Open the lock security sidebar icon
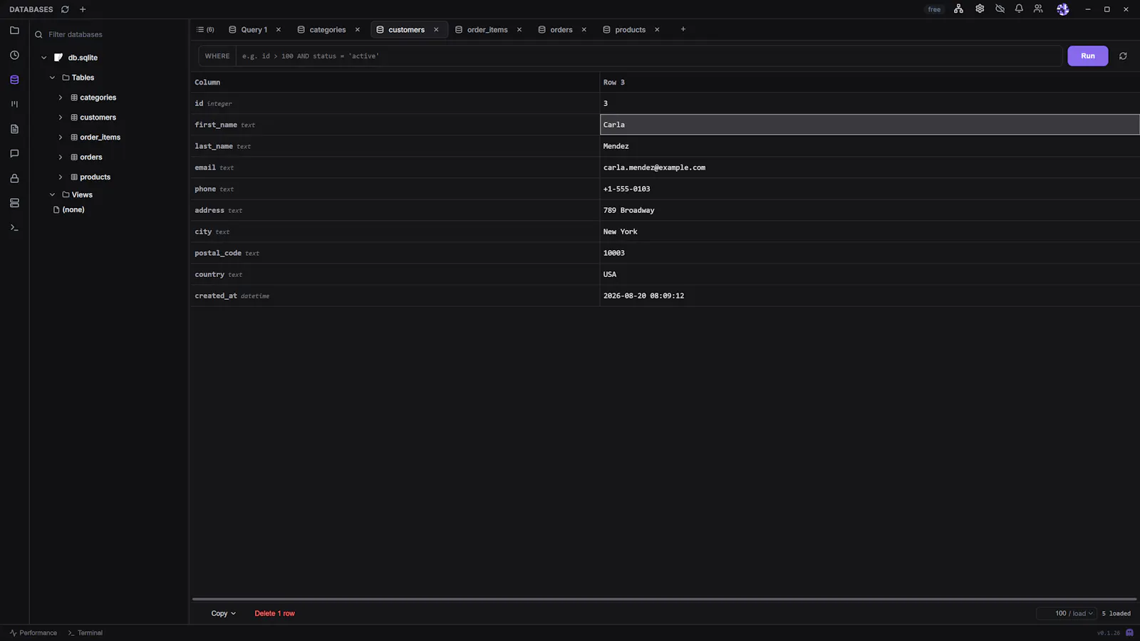The width and height of the screenshot is (1140, 641). click(x=14, y=178)
